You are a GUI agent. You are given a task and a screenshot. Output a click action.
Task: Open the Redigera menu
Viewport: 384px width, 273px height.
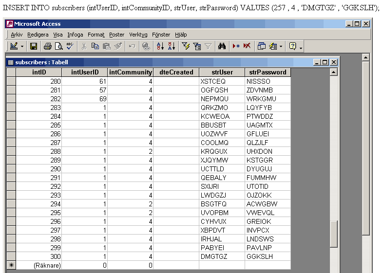(38, 35)
